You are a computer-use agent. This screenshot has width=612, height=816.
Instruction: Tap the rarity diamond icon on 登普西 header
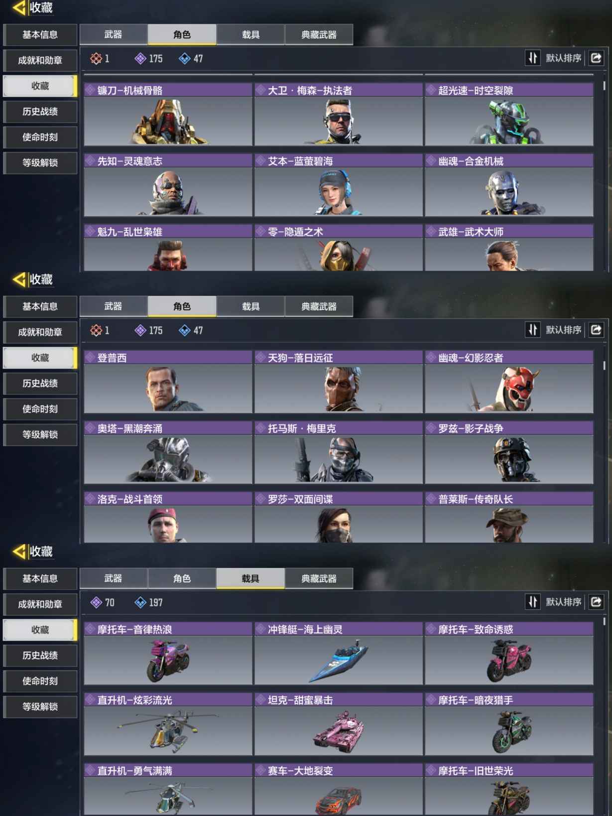[x=90, y=358]
